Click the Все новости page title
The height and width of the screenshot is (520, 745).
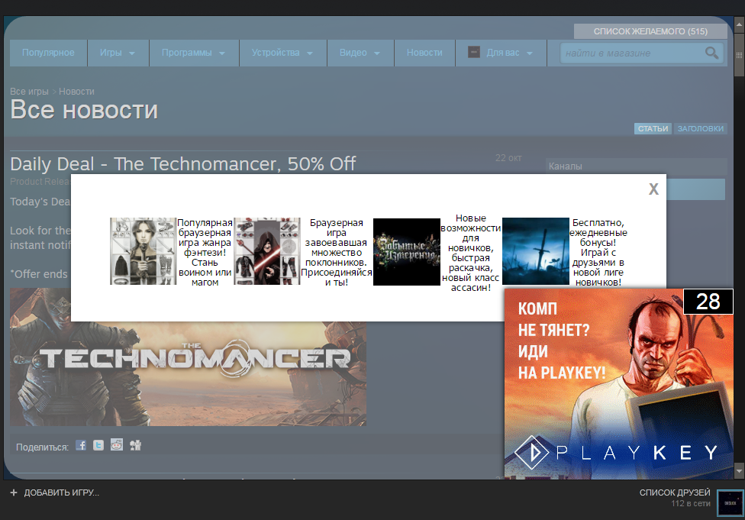pos(84,110)
